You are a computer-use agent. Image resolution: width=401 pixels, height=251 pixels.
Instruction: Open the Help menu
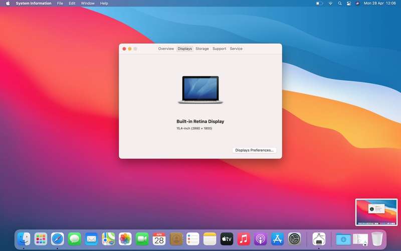[104, 4]
